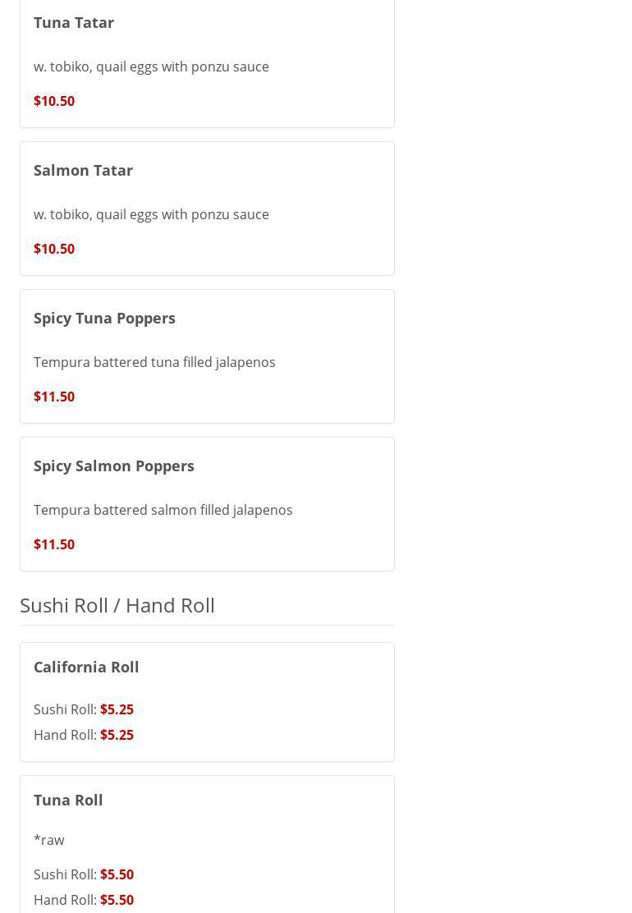Click the Tuna Tatar item title

(x=74, y=22)
